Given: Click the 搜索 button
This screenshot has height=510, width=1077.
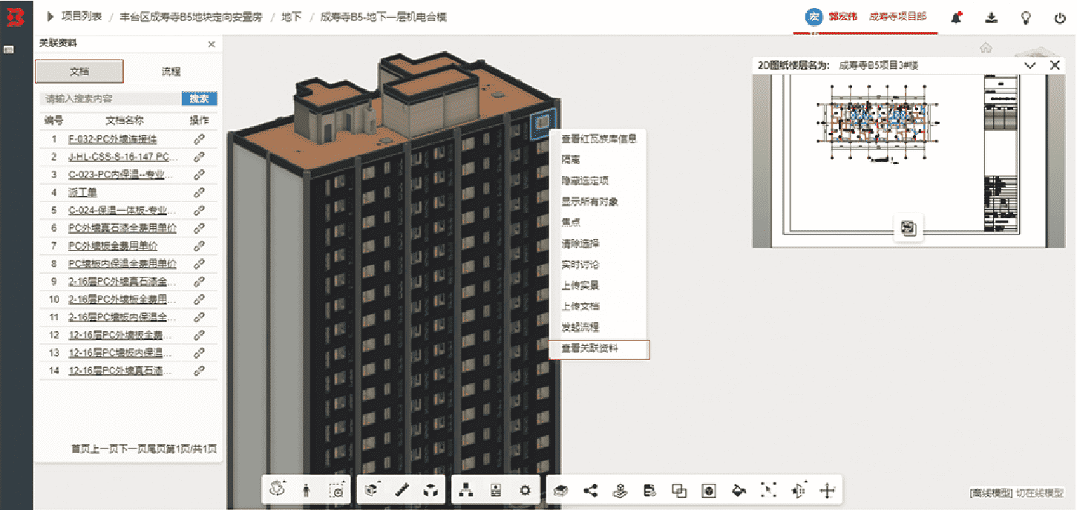Looking at the screenshot, I should [x=199, y=99].
